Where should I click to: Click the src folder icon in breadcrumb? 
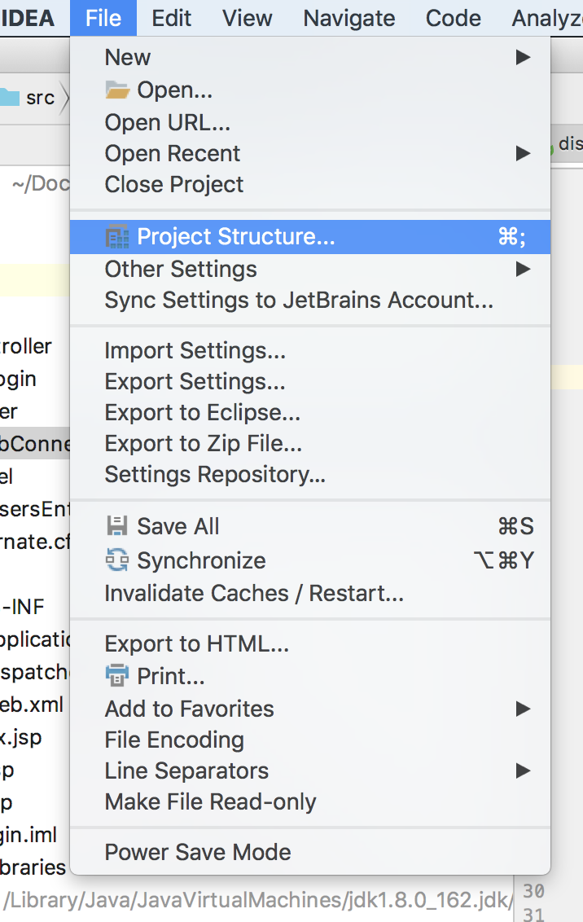pyautogui.click(x=10, y=97)
